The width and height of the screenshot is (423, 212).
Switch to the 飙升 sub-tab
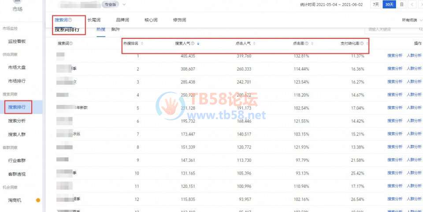pos(115,30)
